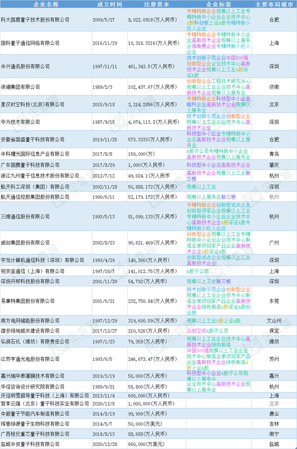Click registered capital 8,022.0918(万人民币)

pyautogui.click(x=153, y=20)
